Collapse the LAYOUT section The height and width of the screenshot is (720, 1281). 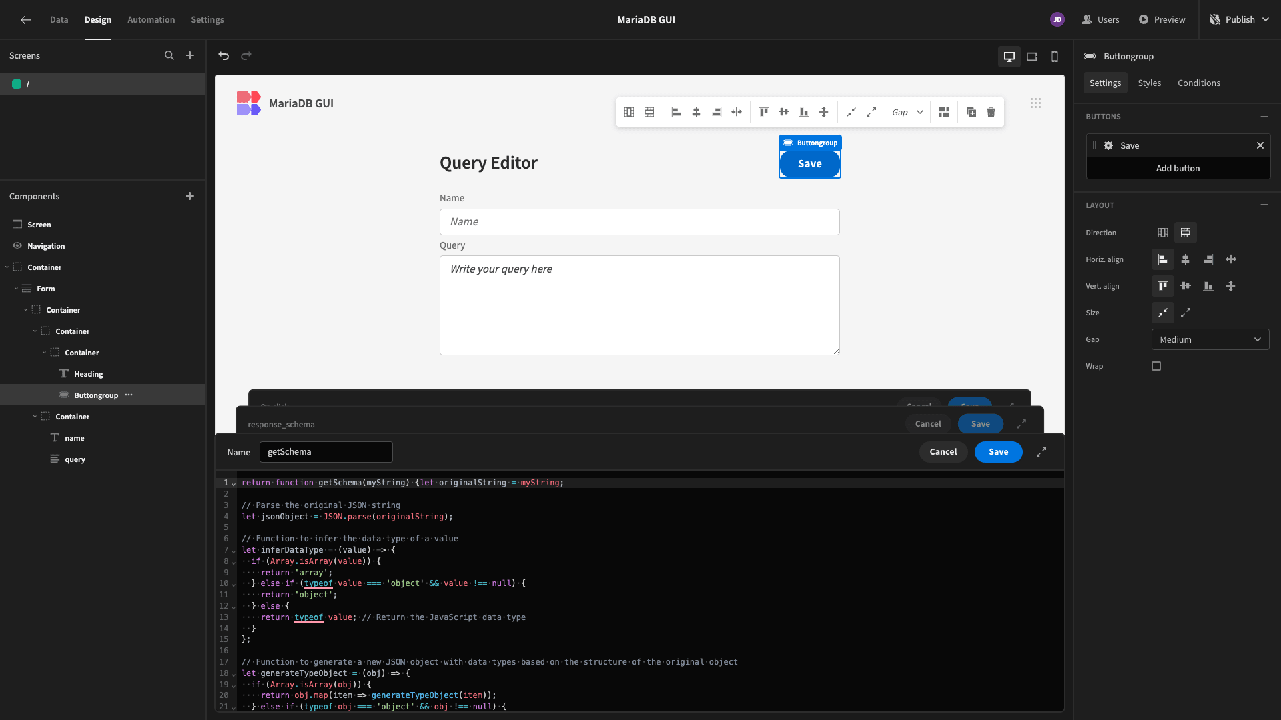point(1264,205)
